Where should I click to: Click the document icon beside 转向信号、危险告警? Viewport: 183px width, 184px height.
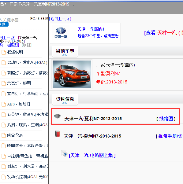(4, 146)
